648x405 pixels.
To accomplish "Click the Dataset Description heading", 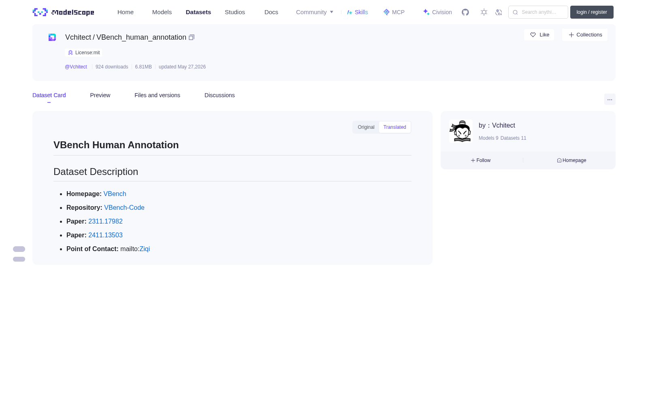I will pos(96,172).
